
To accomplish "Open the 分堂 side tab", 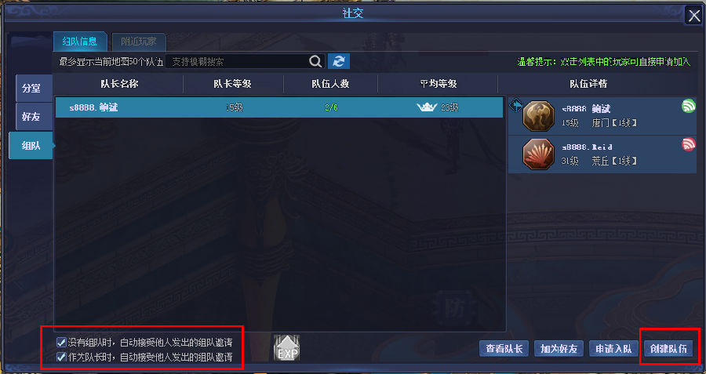I will tap(31, 89).
